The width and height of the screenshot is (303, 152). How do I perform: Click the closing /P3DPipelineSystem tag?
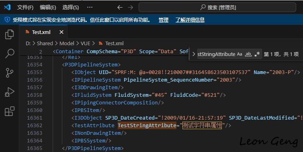93,148
